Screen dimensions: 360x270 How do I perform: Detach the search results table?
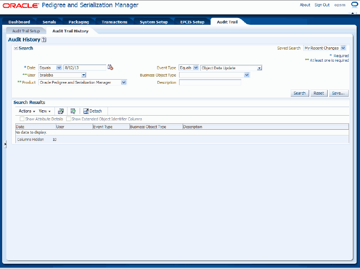tap(93, 111)
